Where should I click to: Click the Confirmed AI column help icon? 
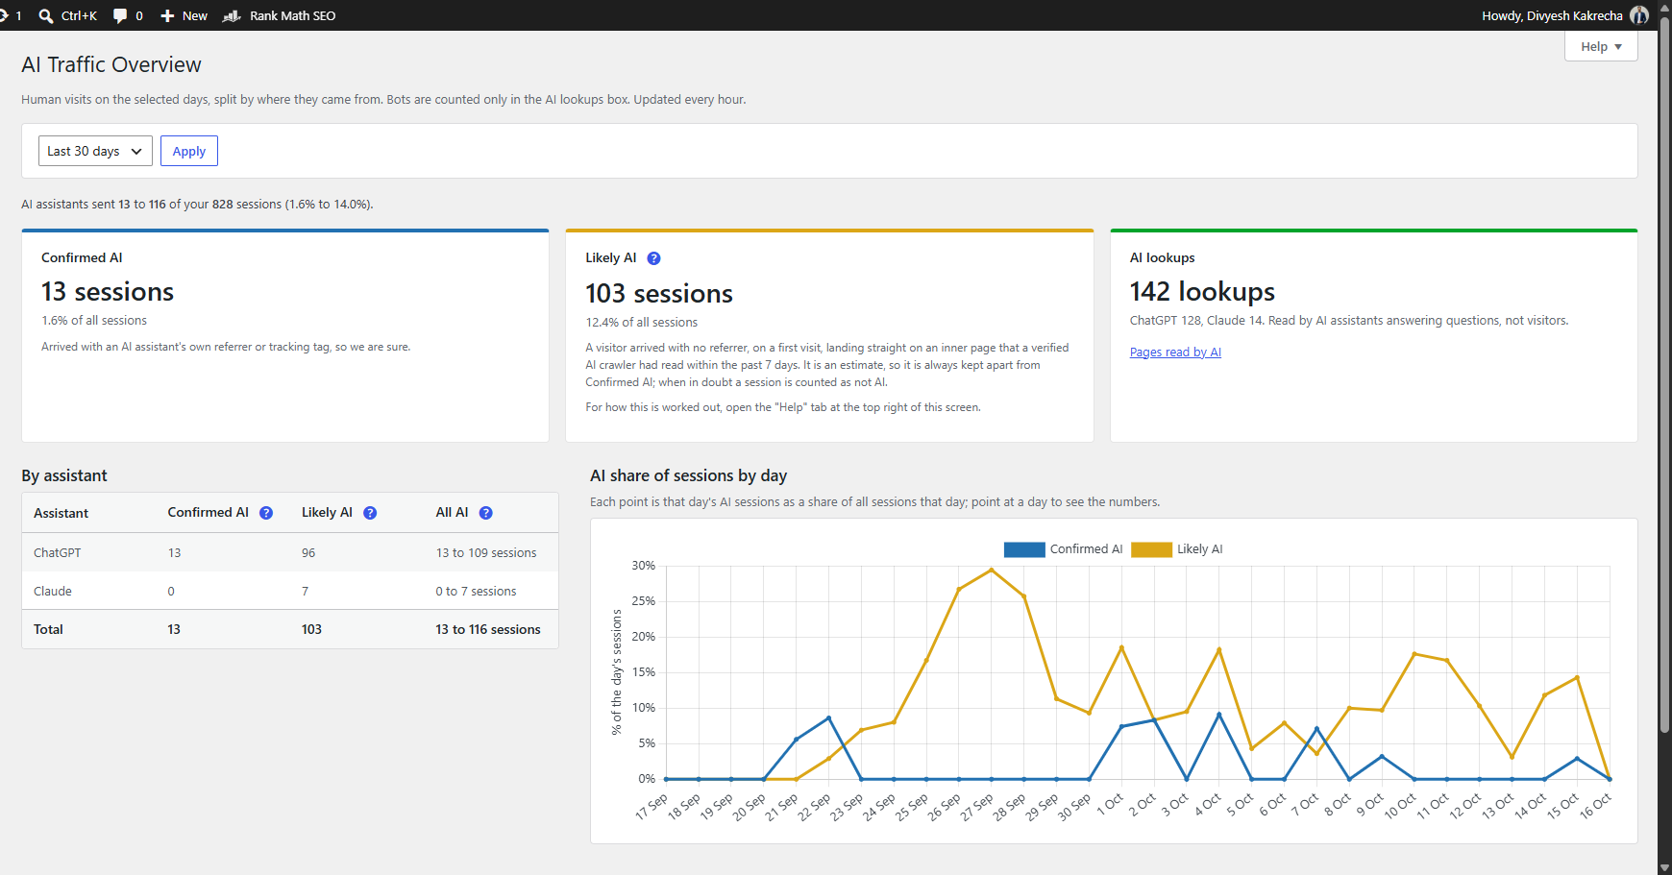[266, 513]
